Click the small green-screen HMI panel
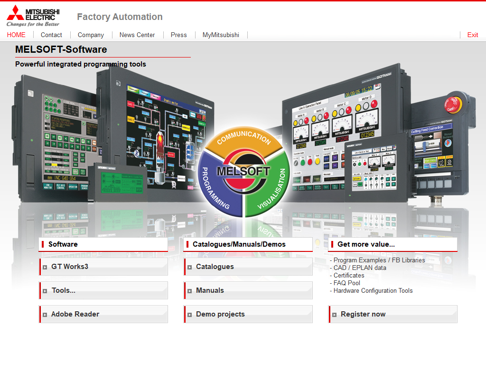 point(117,182)
